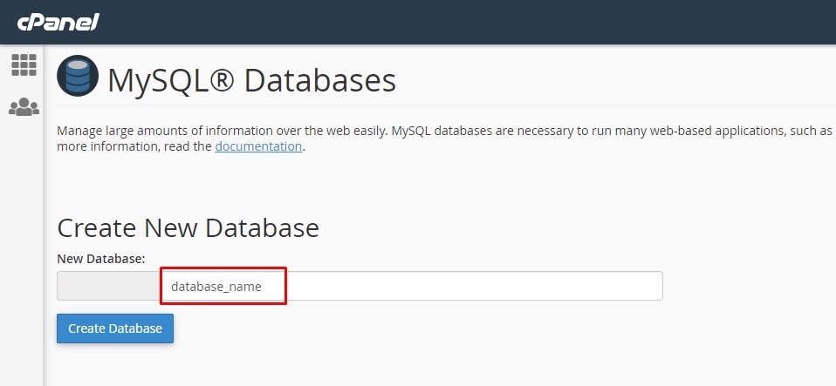Click the "more information, read the" text
836x386 pixels.
(134, 146)
